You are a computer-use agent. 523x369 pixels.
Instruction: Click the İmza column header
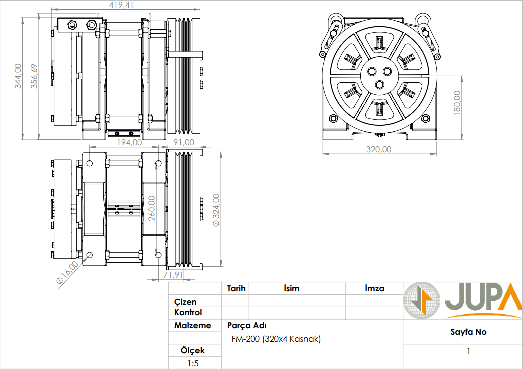pyautogui.click(x=374, y=288)
